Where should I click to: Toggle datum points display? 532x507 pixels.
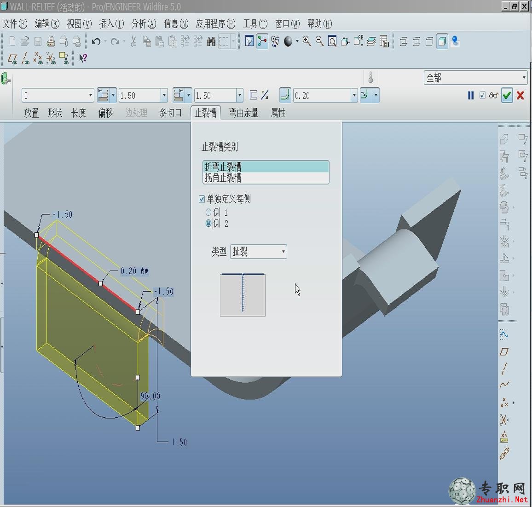pyautogui.click(x=38, y=58)
